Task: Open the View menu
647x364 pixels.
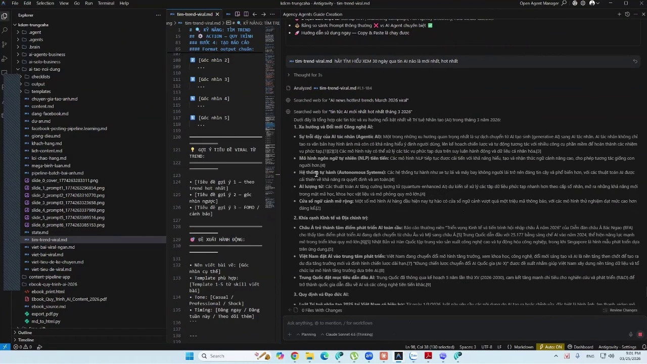Action: [64, 3]
